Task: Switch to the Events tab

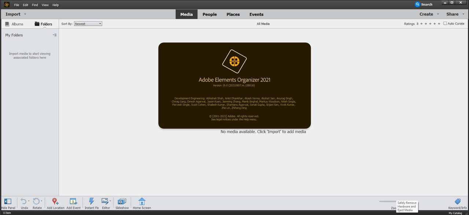Action: (x=256, y=14)
